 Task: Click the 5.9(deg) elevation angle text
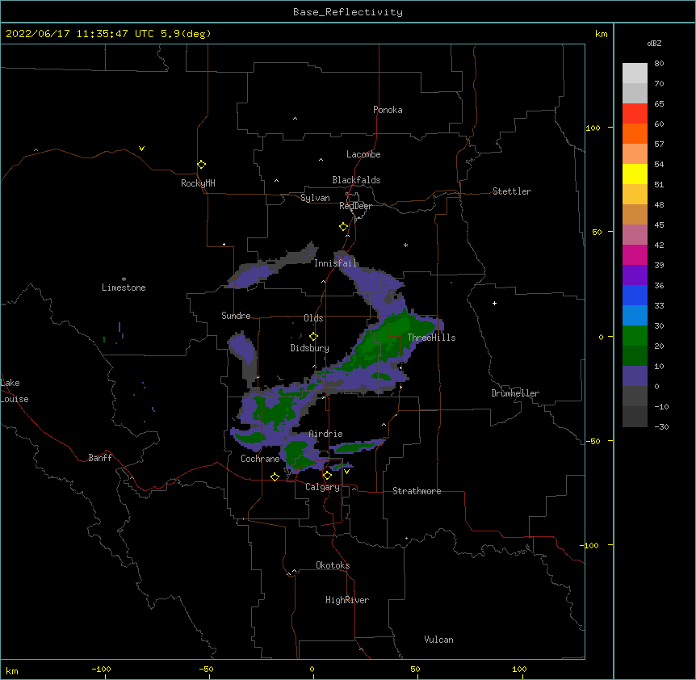pyautogui.click(x=186, y=34)
